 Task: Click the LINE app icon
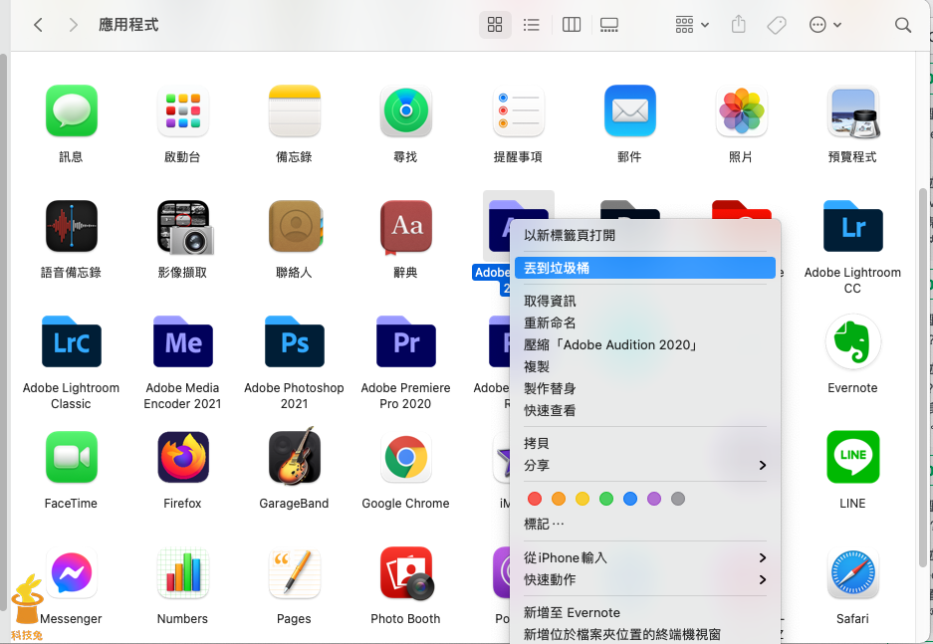(x=852, y=457)
